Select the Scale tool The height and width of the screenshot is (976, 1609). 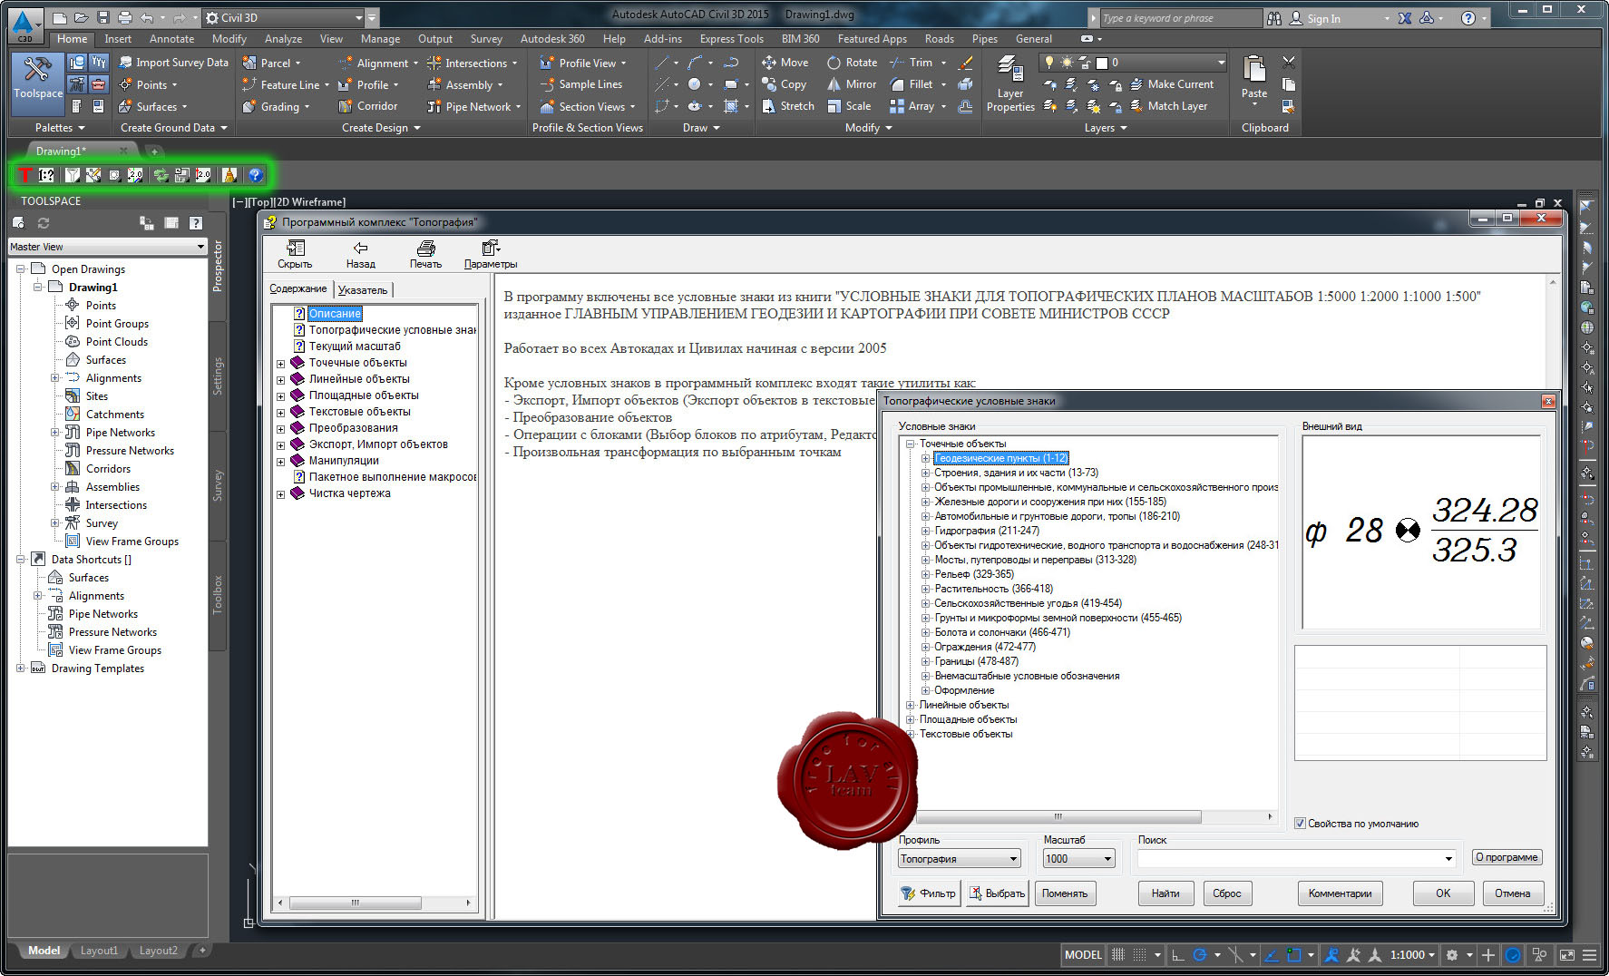pos(849,106)
